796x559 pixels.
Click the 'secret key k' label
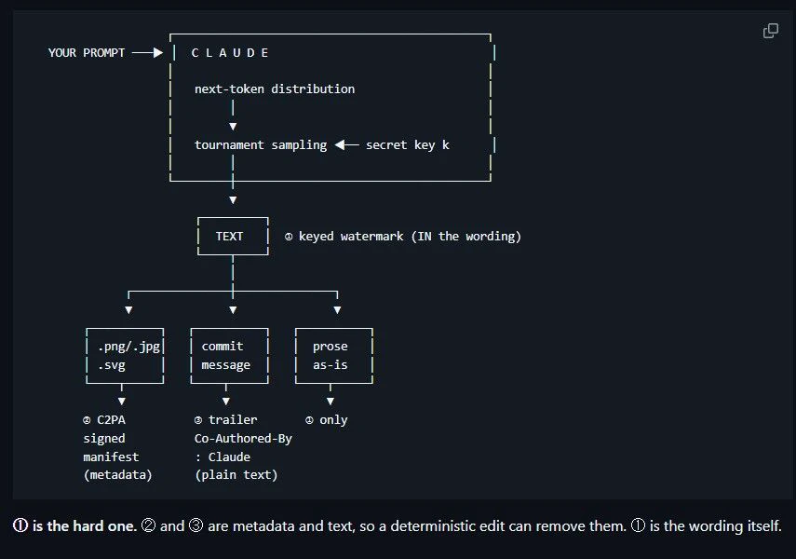coord(407,144)
